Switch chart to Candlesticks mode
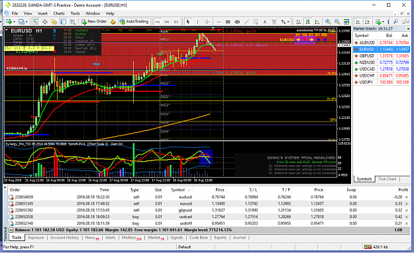The height and width of the screenshot is (253, 414). (x=307, y=22)
